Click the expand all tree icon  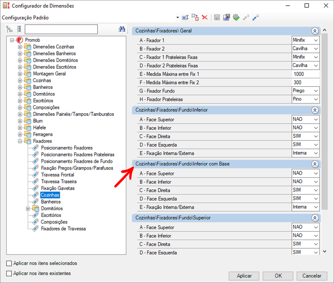pos(9,29)
